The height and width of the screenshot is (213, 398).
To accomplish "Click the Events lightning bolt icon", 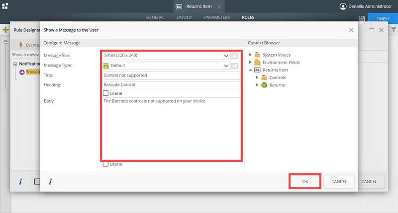I will [21, 45].
